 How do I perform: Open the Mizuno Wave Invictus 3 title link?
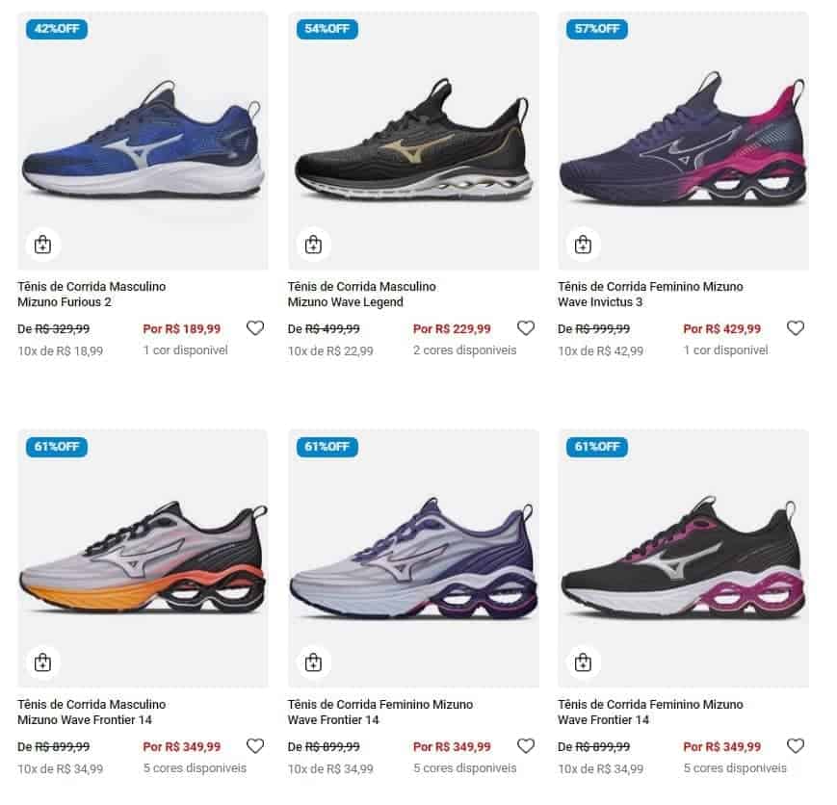click(650, 295)
